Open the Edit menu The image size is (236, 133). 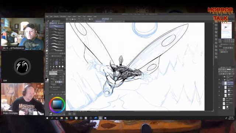(x=51, y=17)
